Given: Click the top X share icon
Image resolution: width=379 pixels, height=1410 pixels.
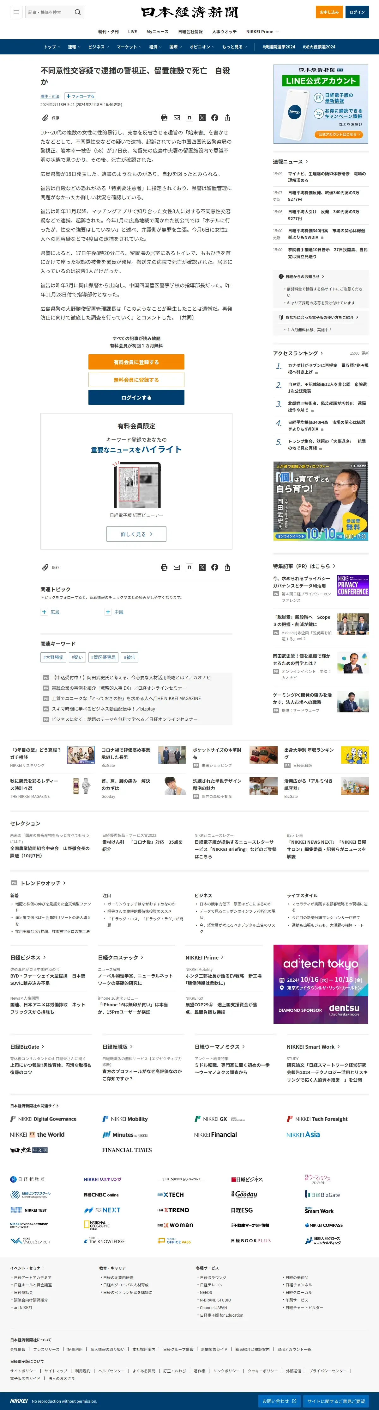Looking at the screenshot, I should coord(202,118).
